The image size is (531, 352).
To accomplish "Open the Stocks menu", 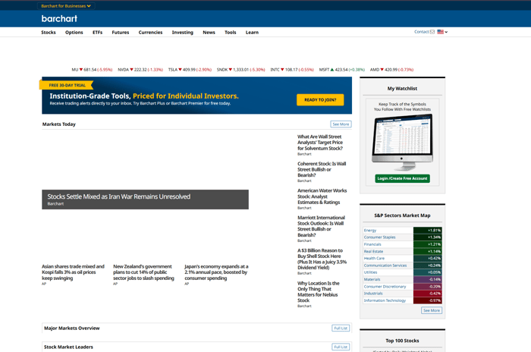I will [49, 32].
